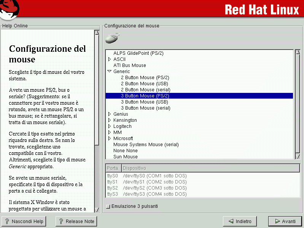This screenshot has height=228, width=304.
Task: Hide help with Nascondi Help button
Action: click(x=24, y=221)
